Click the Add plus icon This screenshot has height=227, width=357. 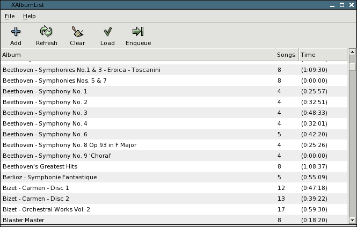(x=16, y=32)
